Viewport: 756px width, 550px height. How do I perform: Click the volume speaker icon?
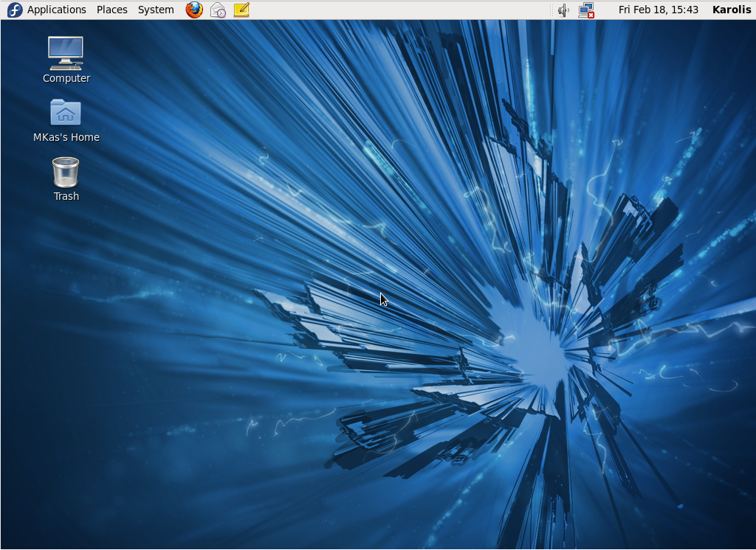point(563,10)
